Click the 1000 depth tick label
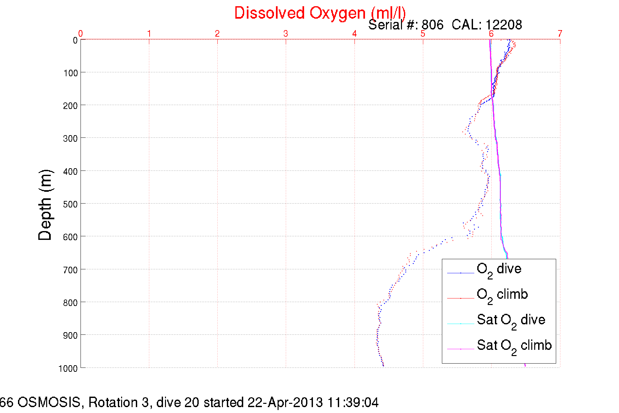 click(x=68, y=368)
